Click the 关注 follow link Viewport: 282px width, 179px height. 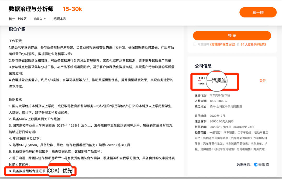coord(263,81)
